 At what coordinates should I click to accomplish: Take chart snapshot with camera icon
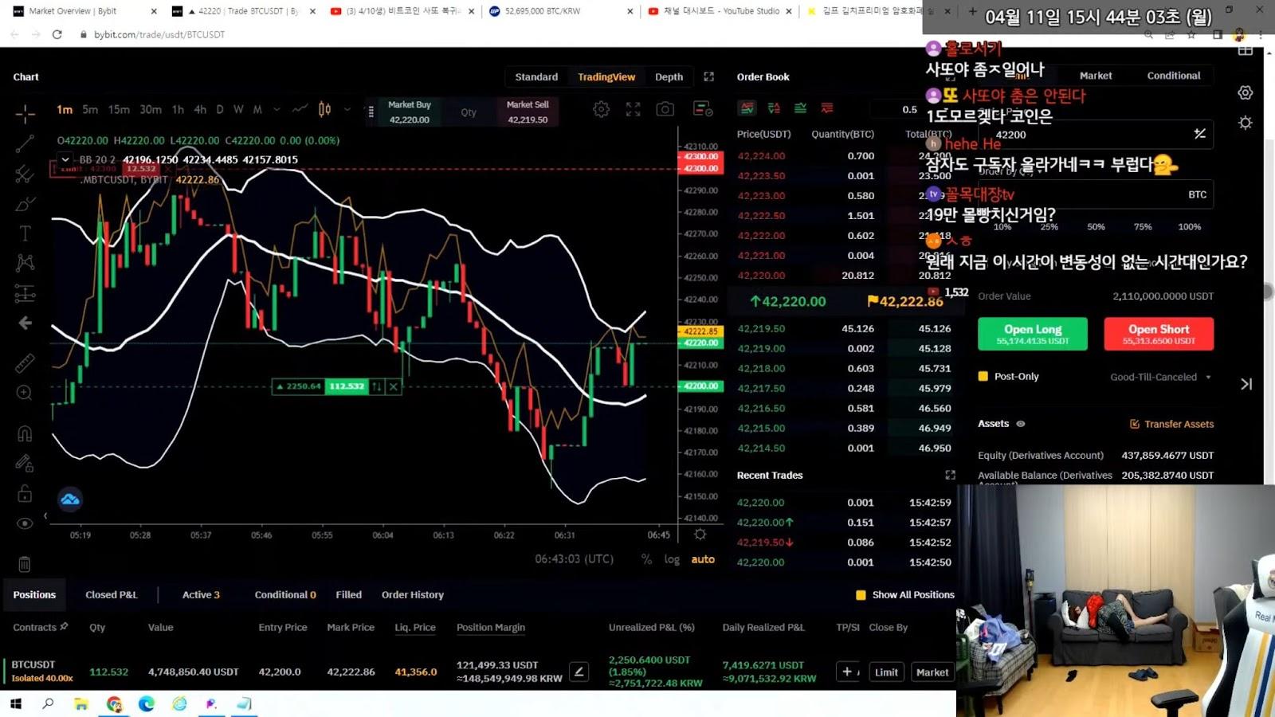[665, 109]
